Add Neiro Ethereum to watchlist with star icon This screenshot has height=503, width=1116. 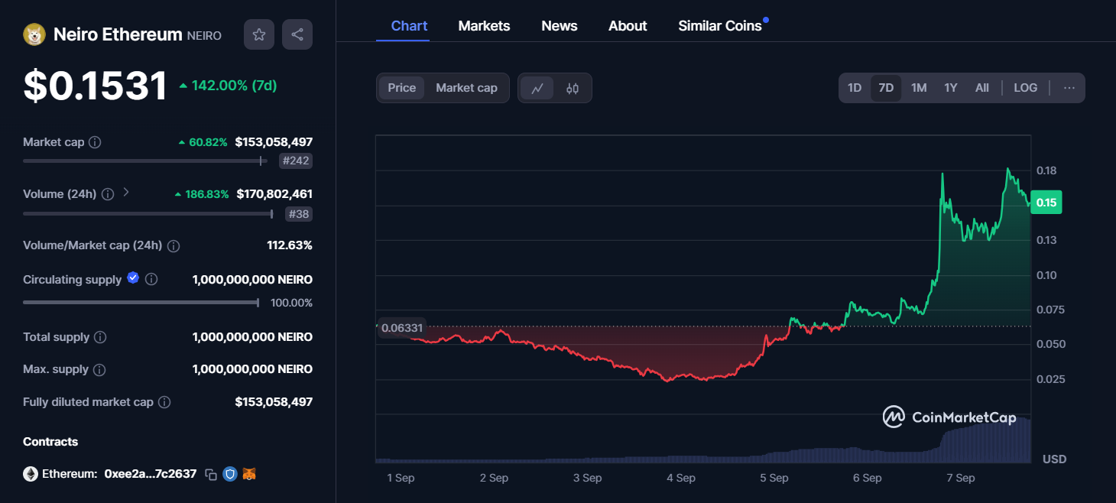(259, 34)
